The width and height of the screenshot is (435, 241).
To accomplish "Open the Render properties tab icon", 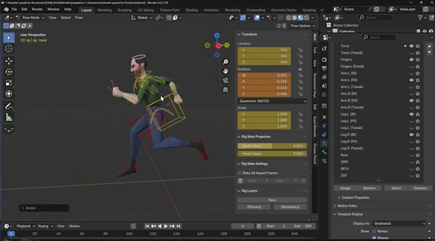I will coord(324,59).
